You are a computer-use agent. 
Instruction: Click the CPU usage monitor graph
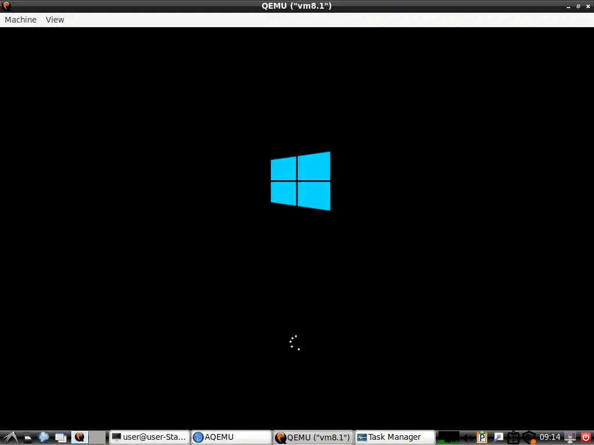tap(448, 437)
